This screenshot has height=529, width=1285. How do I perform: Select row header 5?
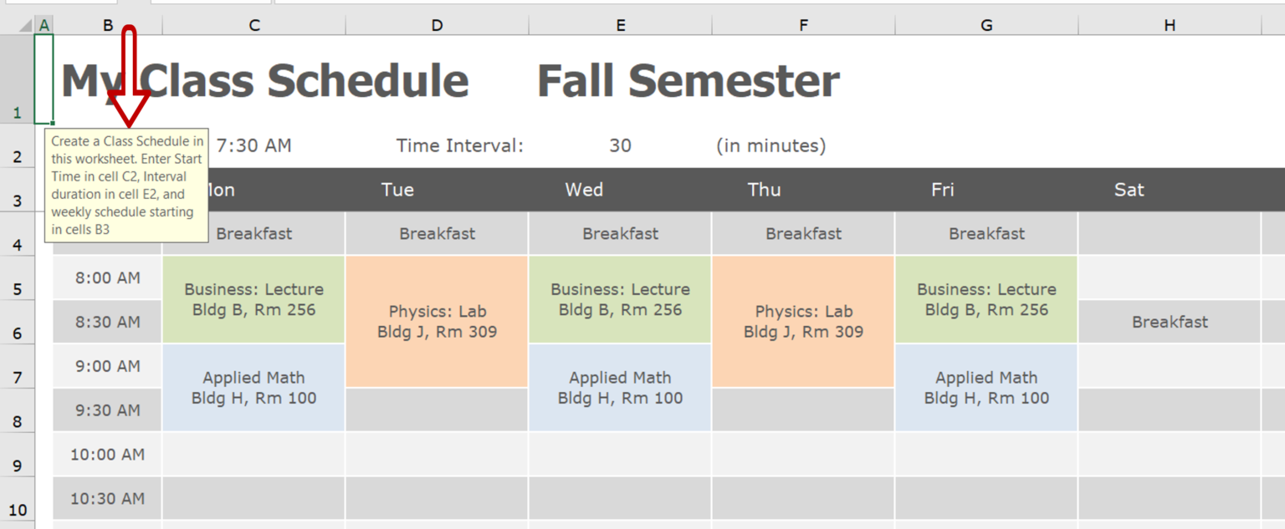[18, 277]
